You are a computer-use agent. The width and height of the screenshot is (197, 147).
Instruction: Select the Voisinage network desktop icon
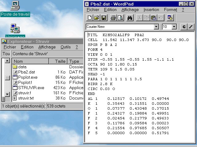pyautogui.click(x=15, y=28)
